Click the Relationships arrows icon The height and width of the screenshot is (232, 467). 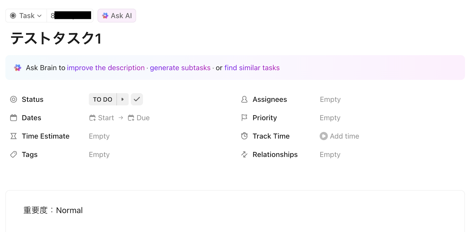(244, 154)
